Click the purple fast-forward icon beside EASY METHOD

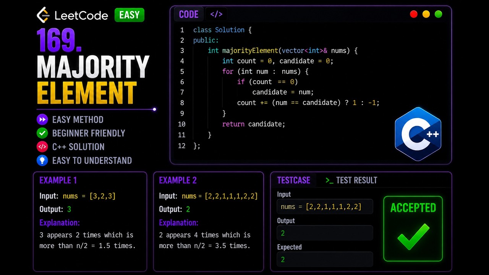tap(42, 120)
